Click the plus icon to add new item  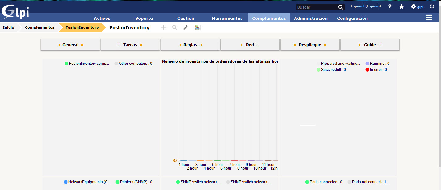click(x=163, y=27)
